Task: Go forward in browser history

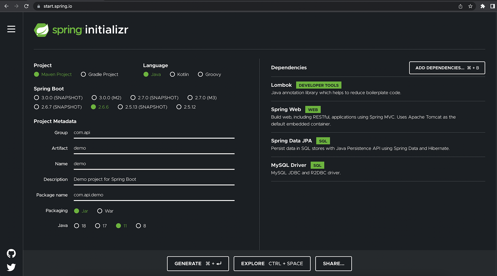Action: 16,6
